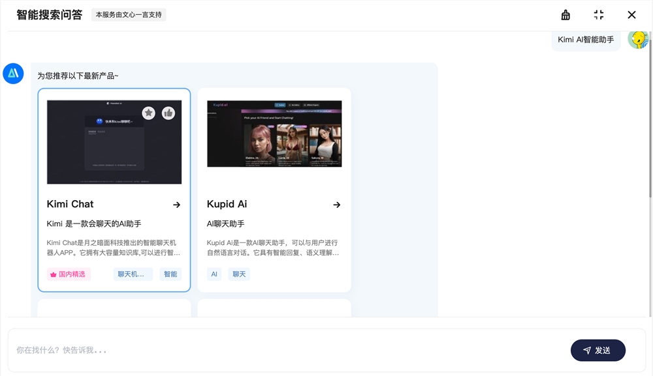
Task: Open the Kupid Ai product title
Action: tap(227, 204)
